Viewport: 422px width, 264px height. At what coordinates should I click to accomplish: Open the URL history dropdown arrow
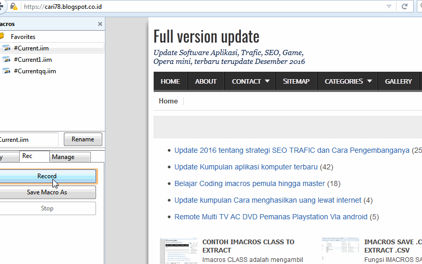(x=389, y=6)
